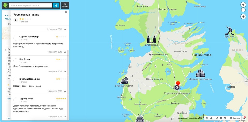Click Нэд Старк's reviewer name
Screen dimensions: 248x122
click(25, 59)
